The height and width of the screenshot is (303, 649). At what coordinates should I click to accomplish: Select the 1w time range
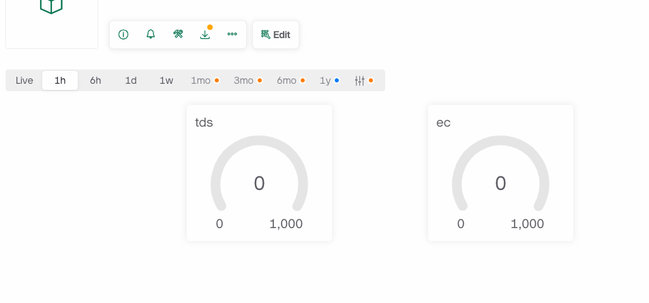[166, 80]
